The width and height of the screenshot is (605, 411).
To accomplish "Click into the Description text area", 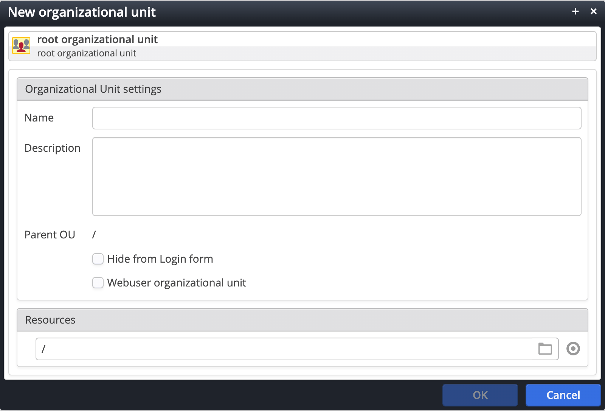I will (337, 176).
